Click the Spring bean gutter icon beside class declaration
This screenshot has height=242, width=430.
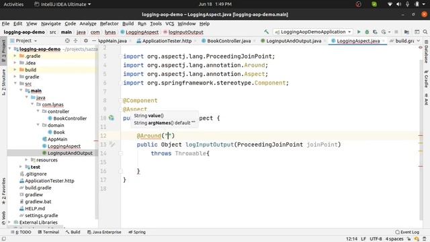click(x=111, y=118)
